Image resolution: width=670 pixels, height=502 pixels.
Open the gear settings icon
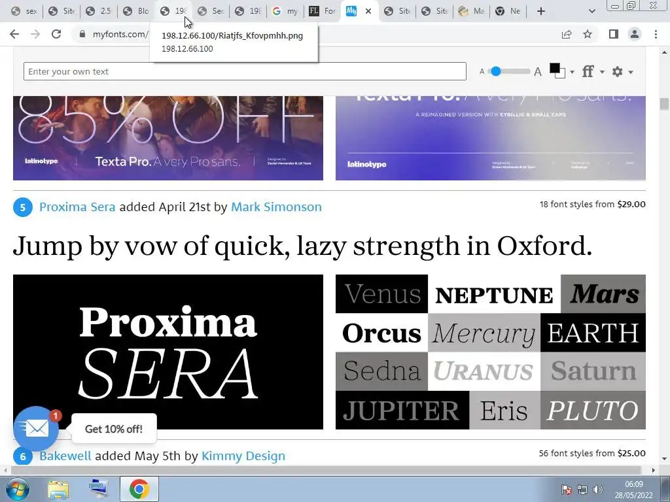618,71
